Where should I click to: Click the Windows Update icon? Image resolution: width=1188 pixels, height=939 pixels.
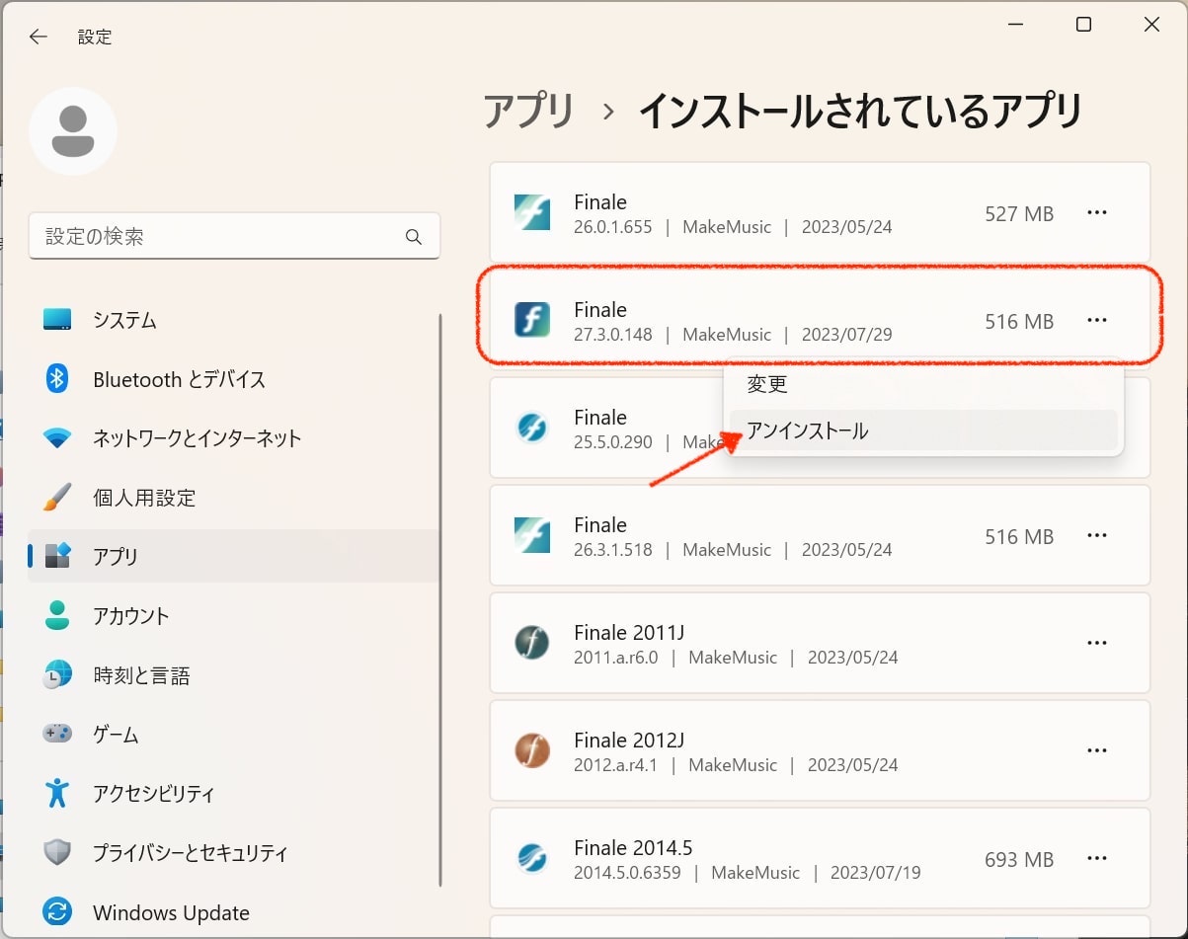(x=57, y=912)
